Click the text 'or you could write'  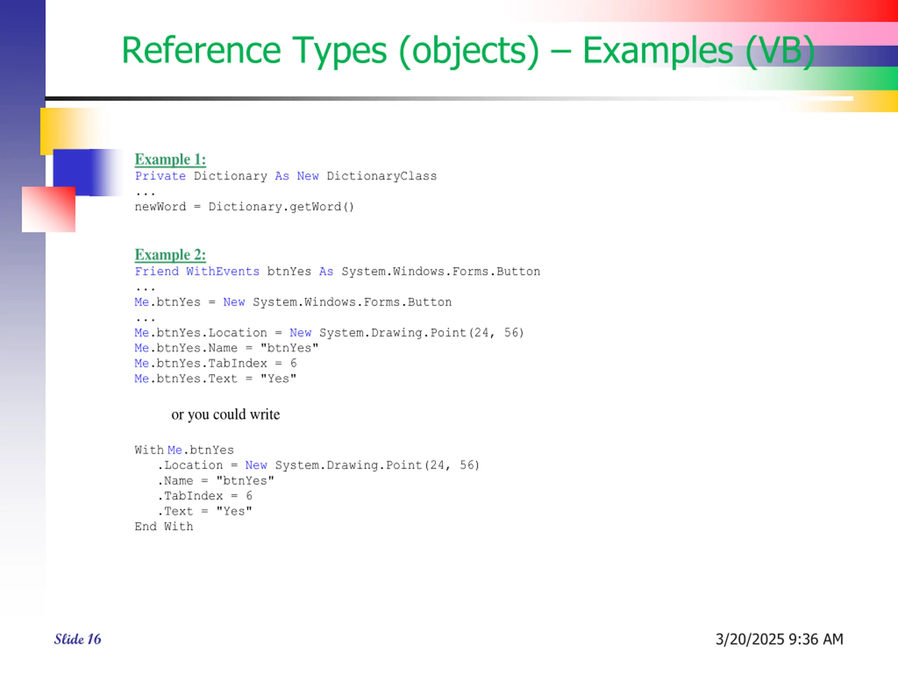pos(225,415)
